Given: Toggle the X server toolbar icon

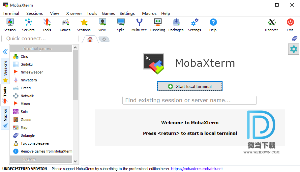Looking at the screenshot, I should pyautogui.click(x=272, y=25).
